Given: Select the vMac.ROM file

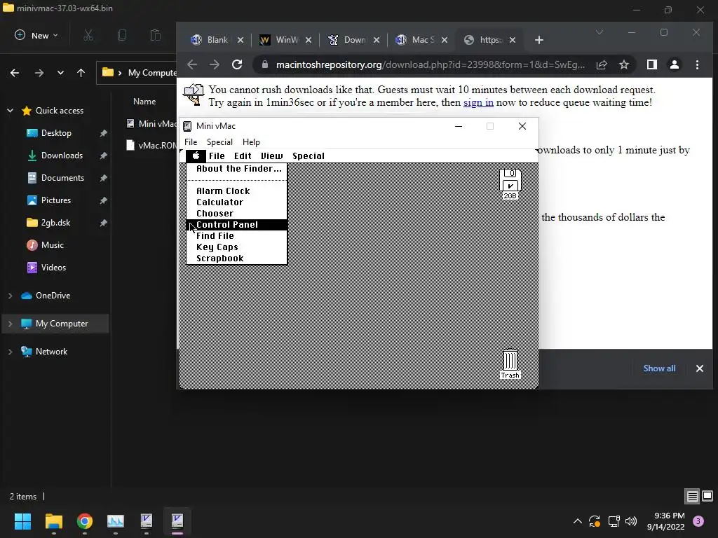Looking at the screenshot, I should click(x=151, y=146).
